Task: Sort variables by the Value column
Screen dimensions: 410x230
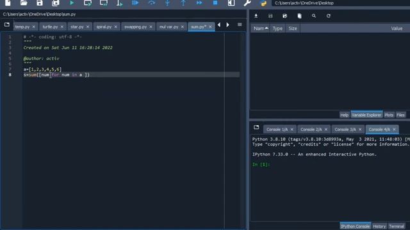Action: [x=397, y=28]
